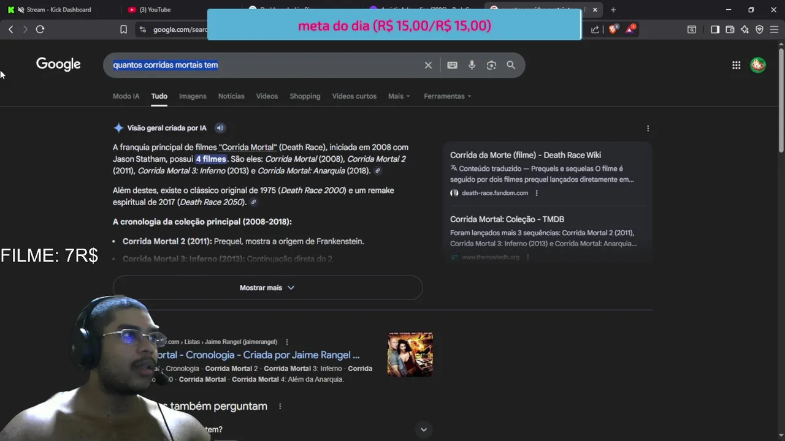Close the active Google search tab

click(595, 10)
